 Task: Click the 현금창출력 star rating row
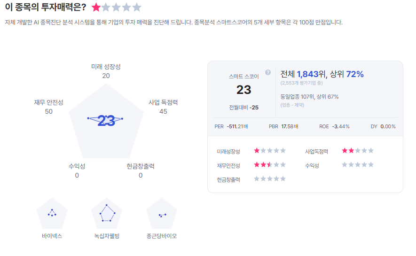point(270,178)
